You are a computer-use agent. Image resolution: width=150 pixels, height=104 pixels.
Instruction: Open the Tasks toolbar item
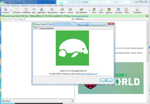(x=126, y=10)
